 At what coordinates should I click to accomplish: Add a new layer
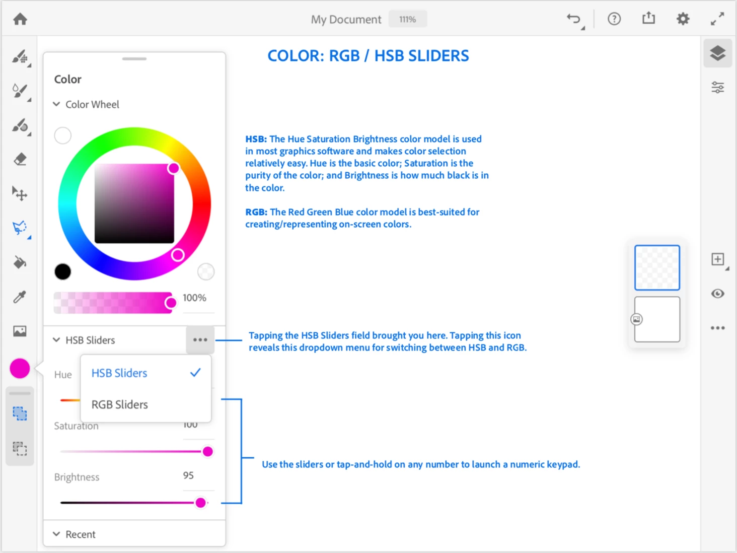pos(718,259)
